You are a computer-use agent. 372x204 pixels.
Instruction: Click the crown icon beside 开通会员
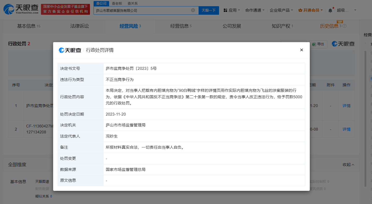click(x=300, y=10)
